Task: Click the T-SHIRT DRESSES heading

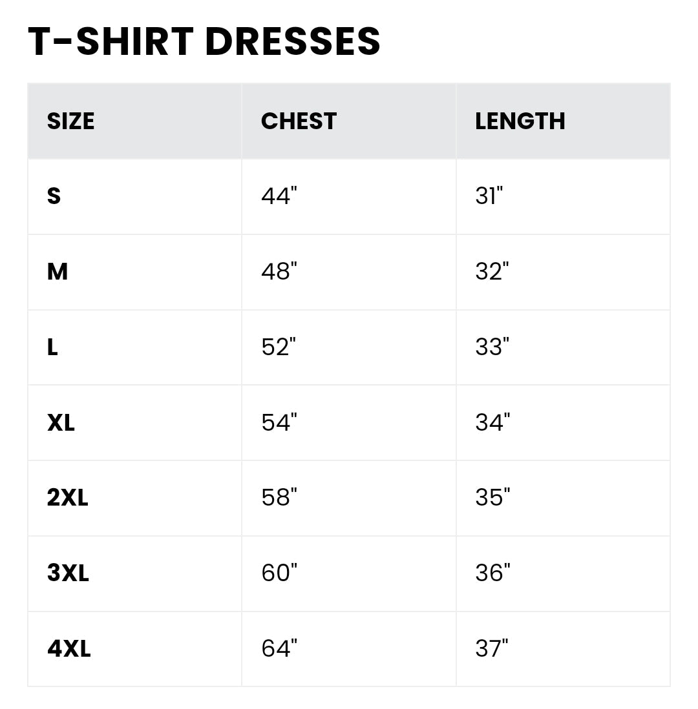Action: (204, 42)
